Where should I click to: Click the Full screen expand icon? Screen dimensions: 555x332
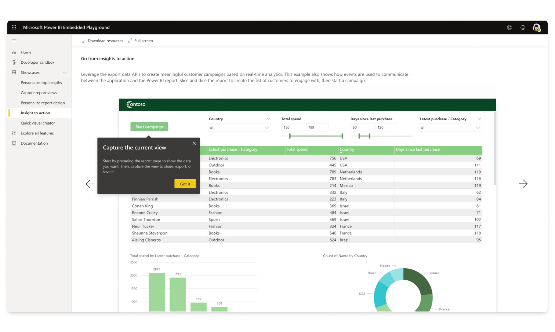(x=130, y=41)
